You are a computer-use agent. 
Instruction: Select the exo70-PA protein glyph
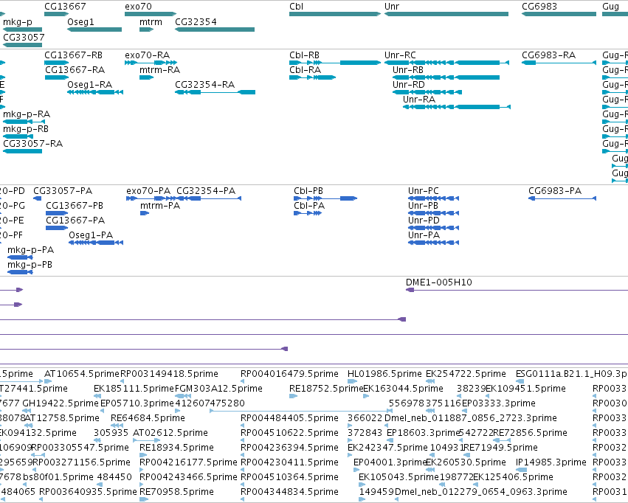pos(151,198)
